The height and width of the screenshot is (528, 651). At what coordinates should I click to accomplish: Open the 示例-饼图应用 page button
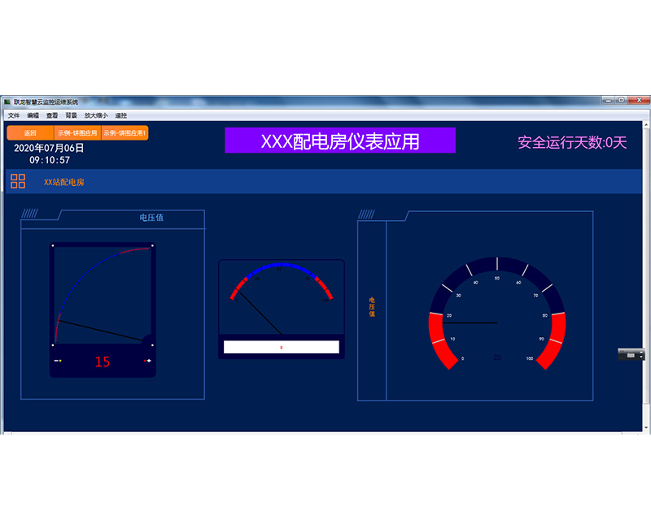click(77, 133)
